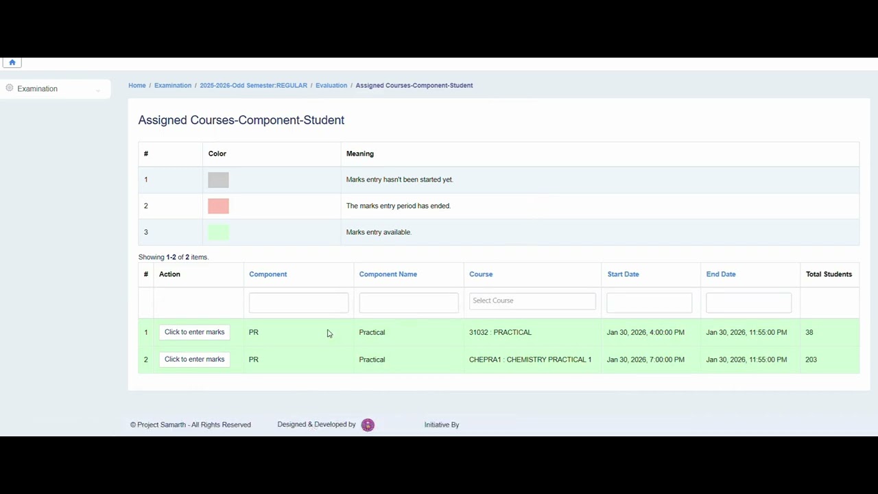
Task: Select 'Marks entry hasn't been started yet.' text
Action: (400, 180)
